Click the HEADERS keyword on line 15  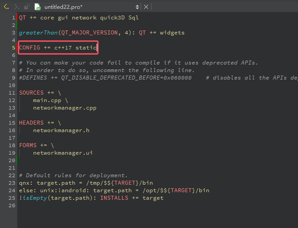click(x=31, y=122)
